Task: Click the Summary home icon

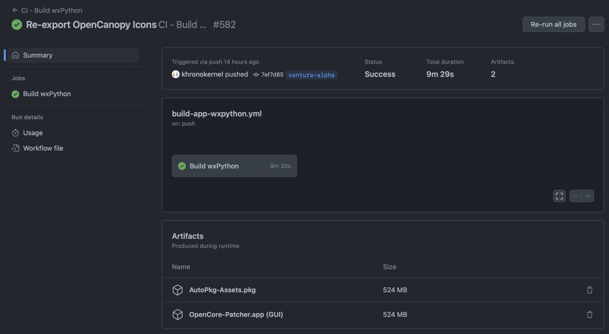Action: 15,55
